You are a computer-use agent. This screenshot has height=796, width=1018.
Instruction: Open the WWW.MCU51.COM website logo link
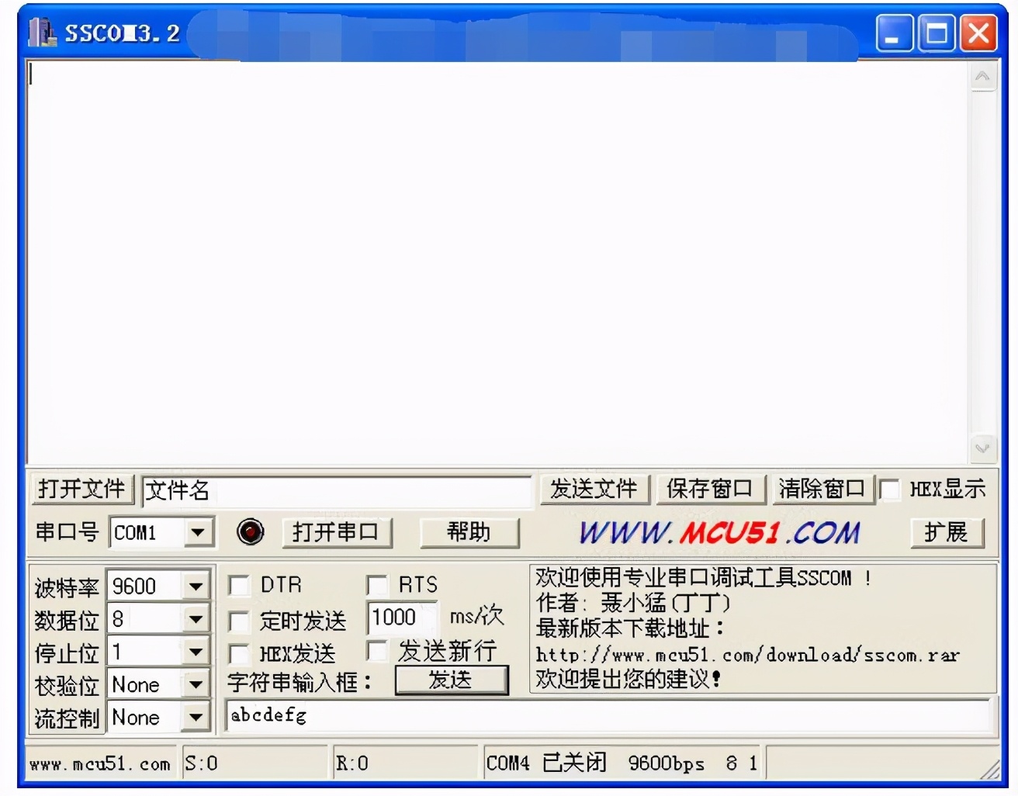coord(719,532)
